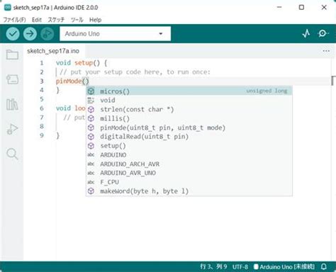
Task: Choose the millis() suggestion
Action: [189, 118]
